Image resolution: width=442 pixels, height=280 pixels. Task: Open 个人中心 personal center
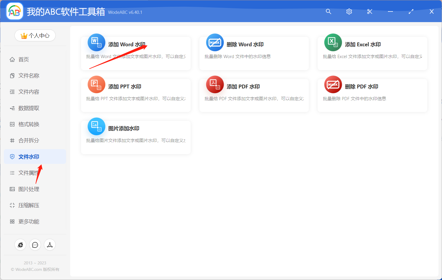click(x=35, y=35)
